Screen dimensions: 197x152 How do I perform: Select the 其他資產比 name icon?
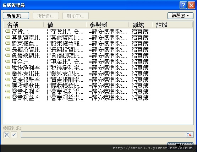coord(7,37)
